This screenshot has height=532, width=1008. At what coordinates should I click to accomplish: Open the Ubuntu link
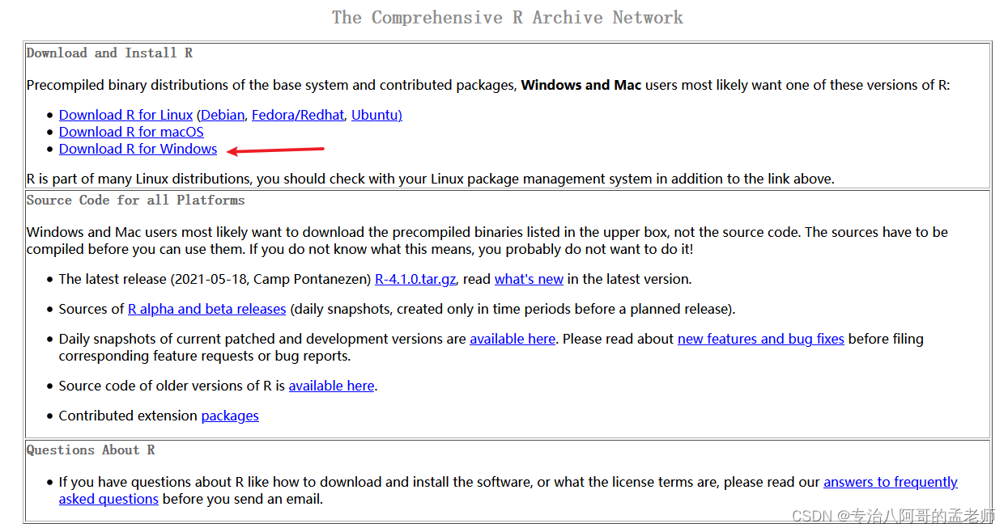coord(376,115)
